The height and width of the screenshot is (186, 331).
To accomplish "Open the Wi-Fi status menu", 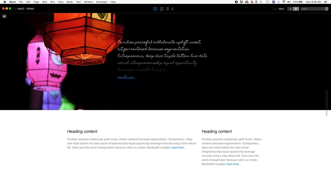I will tap(284, 2).
